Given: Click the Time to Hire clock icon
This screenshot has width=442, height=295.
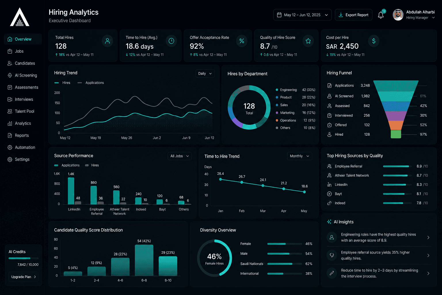Looking at the screenshot, I should [171, 41].
